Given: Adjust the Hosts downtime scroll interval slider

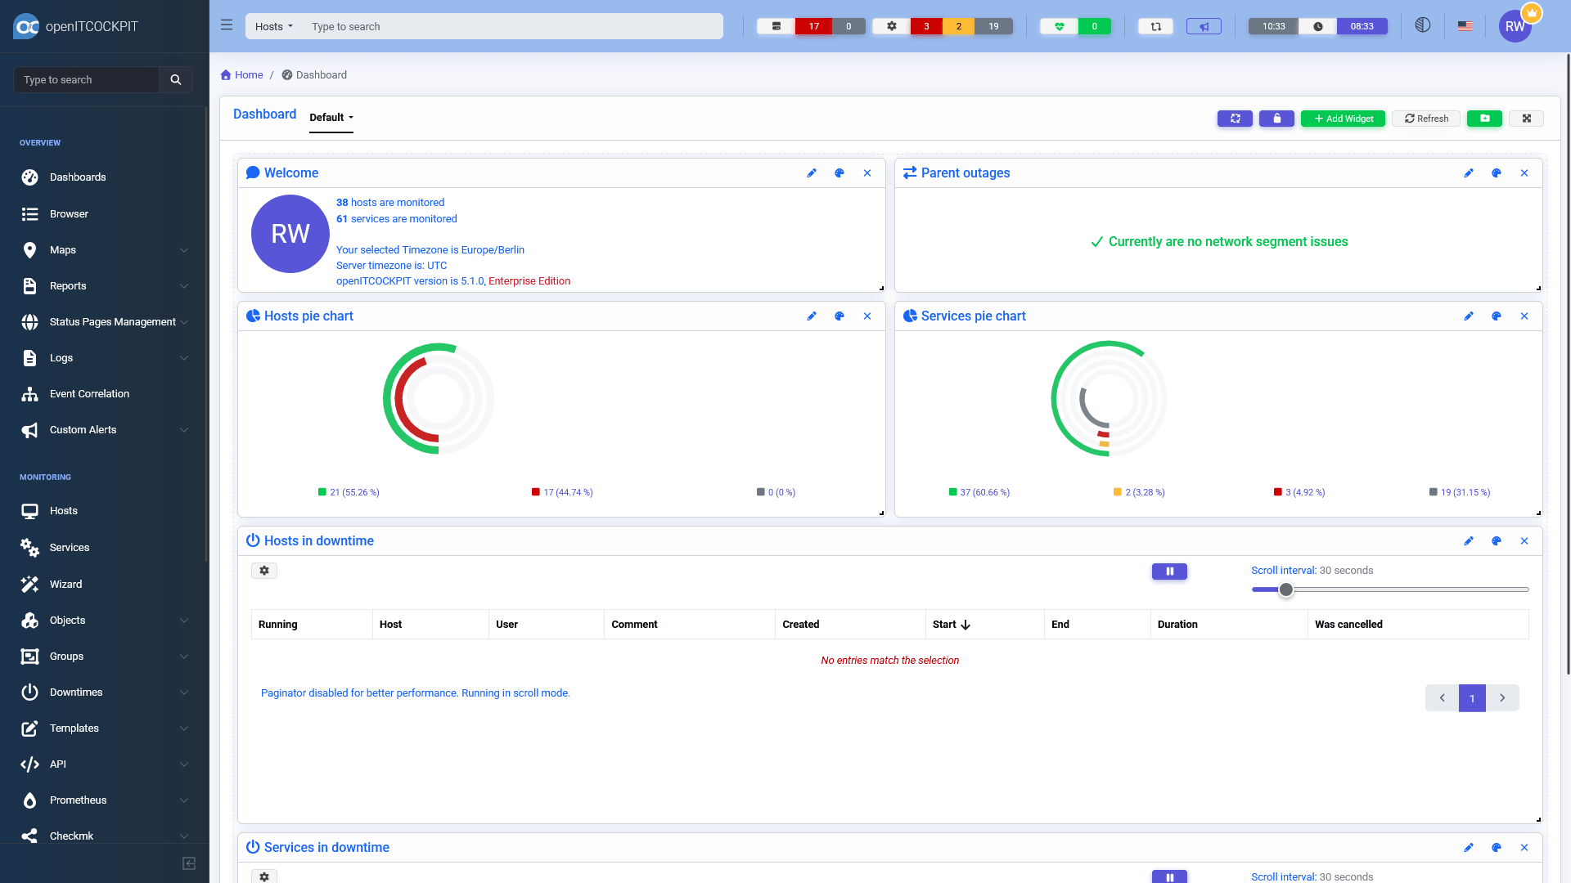Looking at the screenshot, I should click(1286, 589).
